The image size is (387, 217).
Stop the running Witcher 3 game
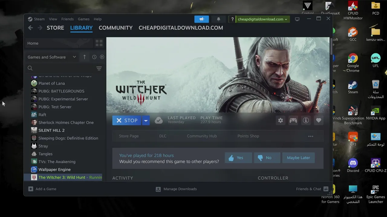pos(127,120)
